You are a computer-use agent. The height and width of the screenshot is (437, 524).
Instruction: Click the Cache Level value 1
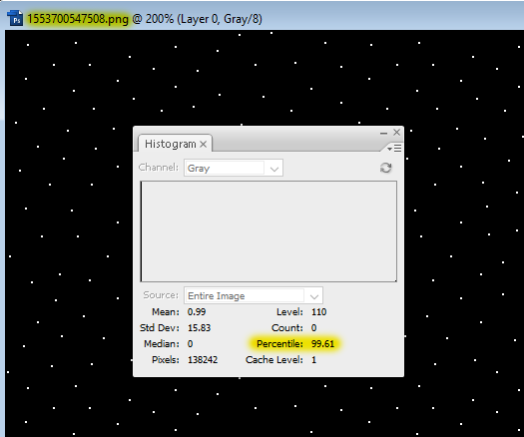pyautogui.click(x=313, y=360)
